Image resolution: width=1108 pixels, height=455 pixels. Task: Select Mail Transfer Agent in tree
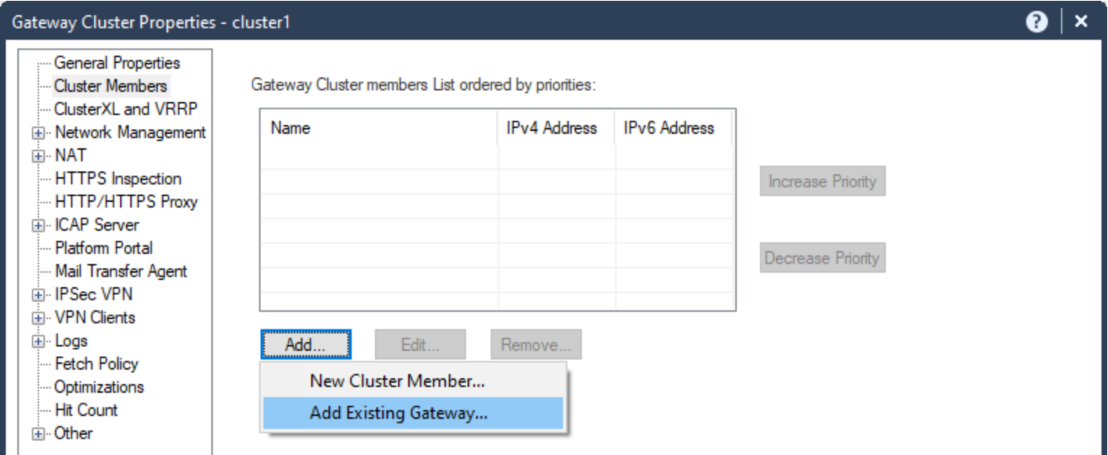121,271
